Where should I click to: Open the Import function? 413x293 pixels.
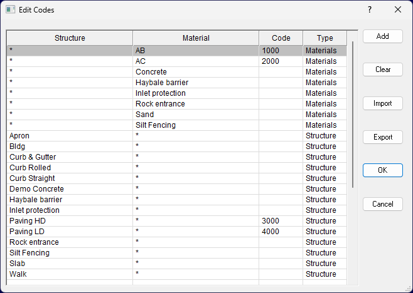(382, 103)
